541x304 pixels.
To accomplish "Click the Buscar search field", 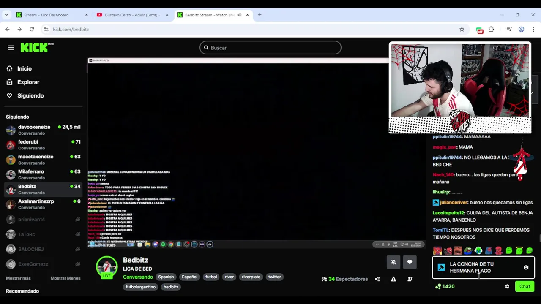I will [x=270, y=48].
